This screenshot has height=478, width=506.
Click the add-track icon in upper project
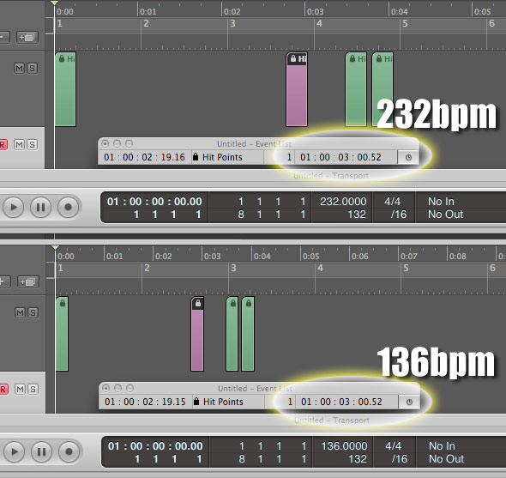(27, 38)
